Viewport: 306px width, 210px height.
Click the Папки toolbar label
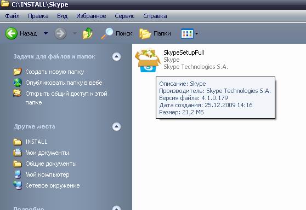(x=162, y=33)
